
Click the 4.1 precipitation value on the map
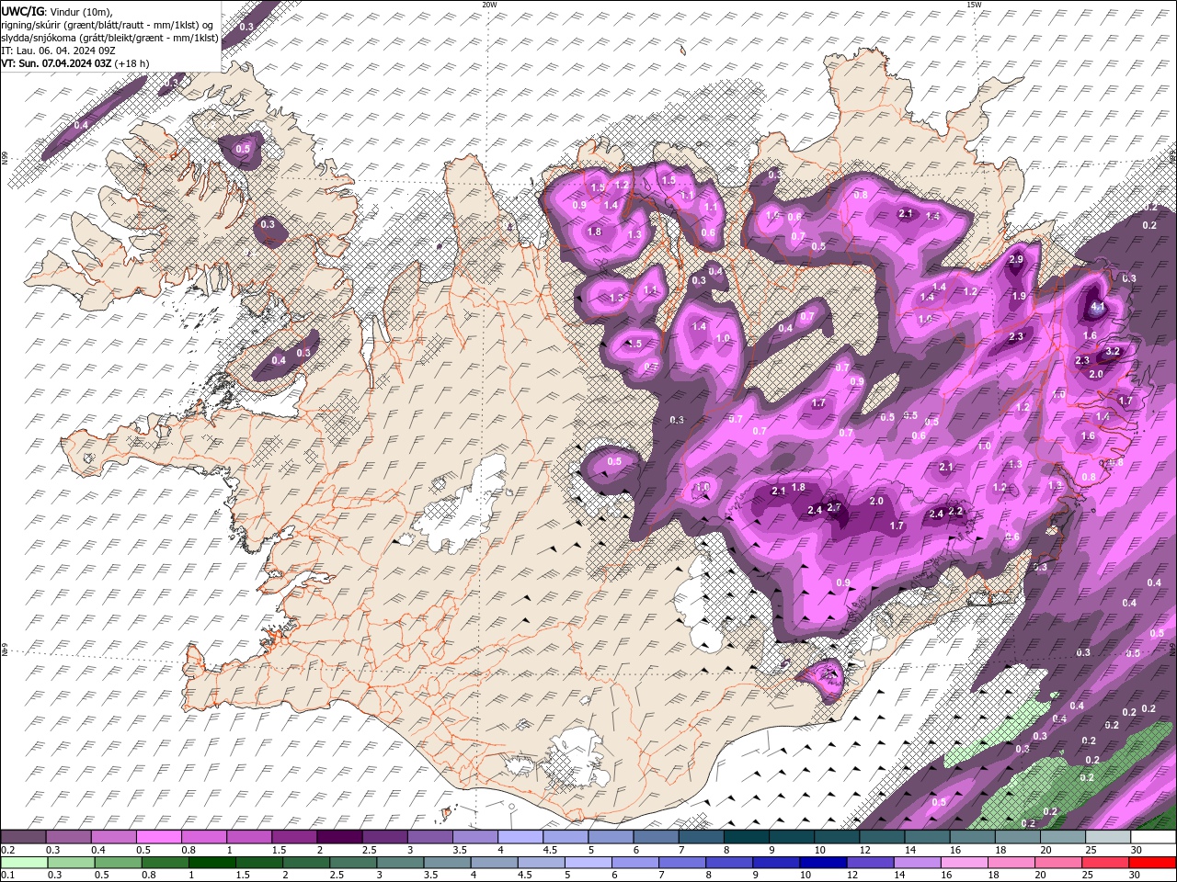(x=1097, y=307)
